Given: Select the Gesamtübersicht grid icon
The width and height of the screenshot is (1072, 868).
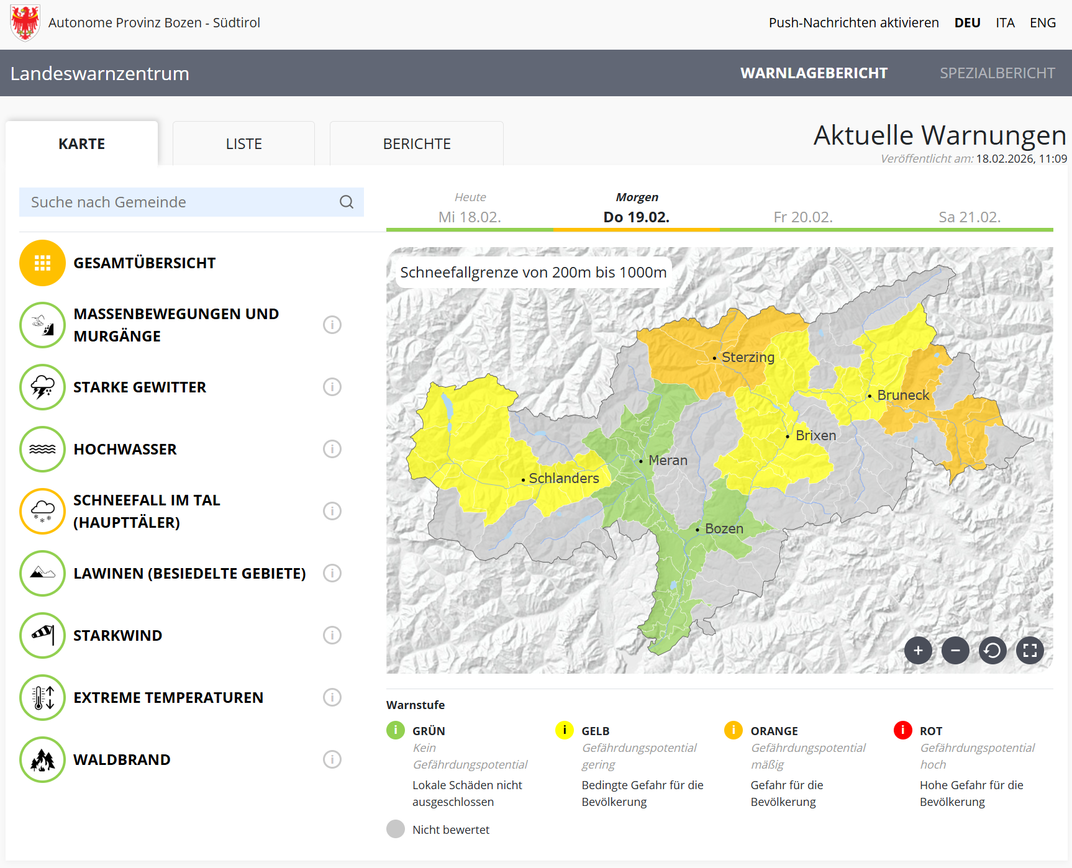Looking at the screenshot, I should [x=42, y=263].
